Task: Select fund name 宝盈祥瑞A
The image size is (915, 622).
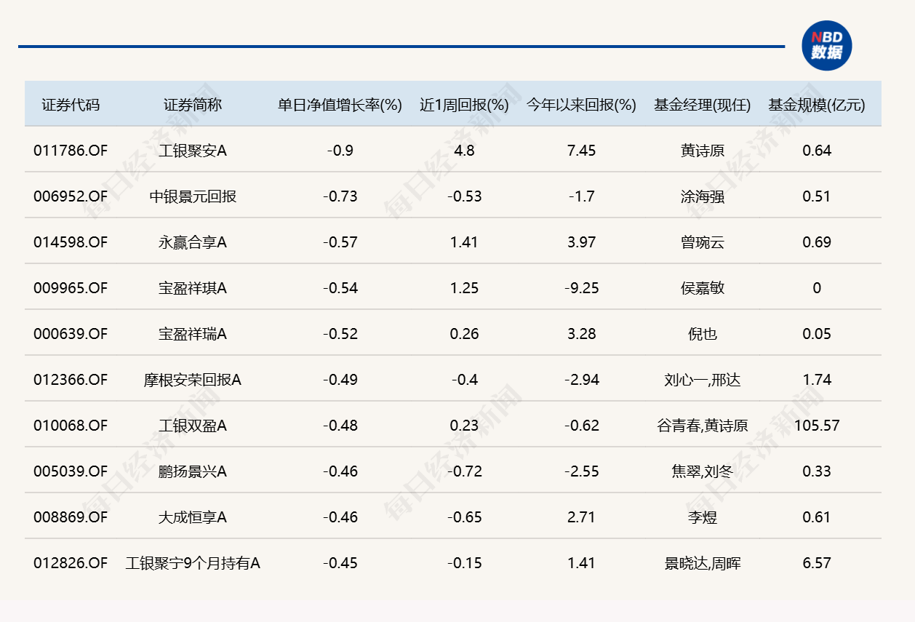Action: 193,334
